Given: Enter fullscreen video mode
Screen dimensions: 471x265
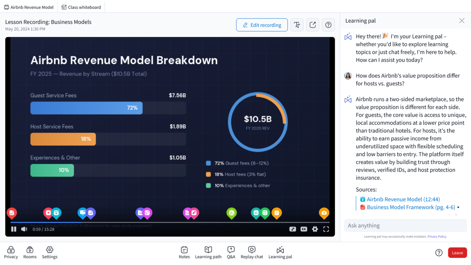Looking at the screenshot, I should [x=326, y=229].
